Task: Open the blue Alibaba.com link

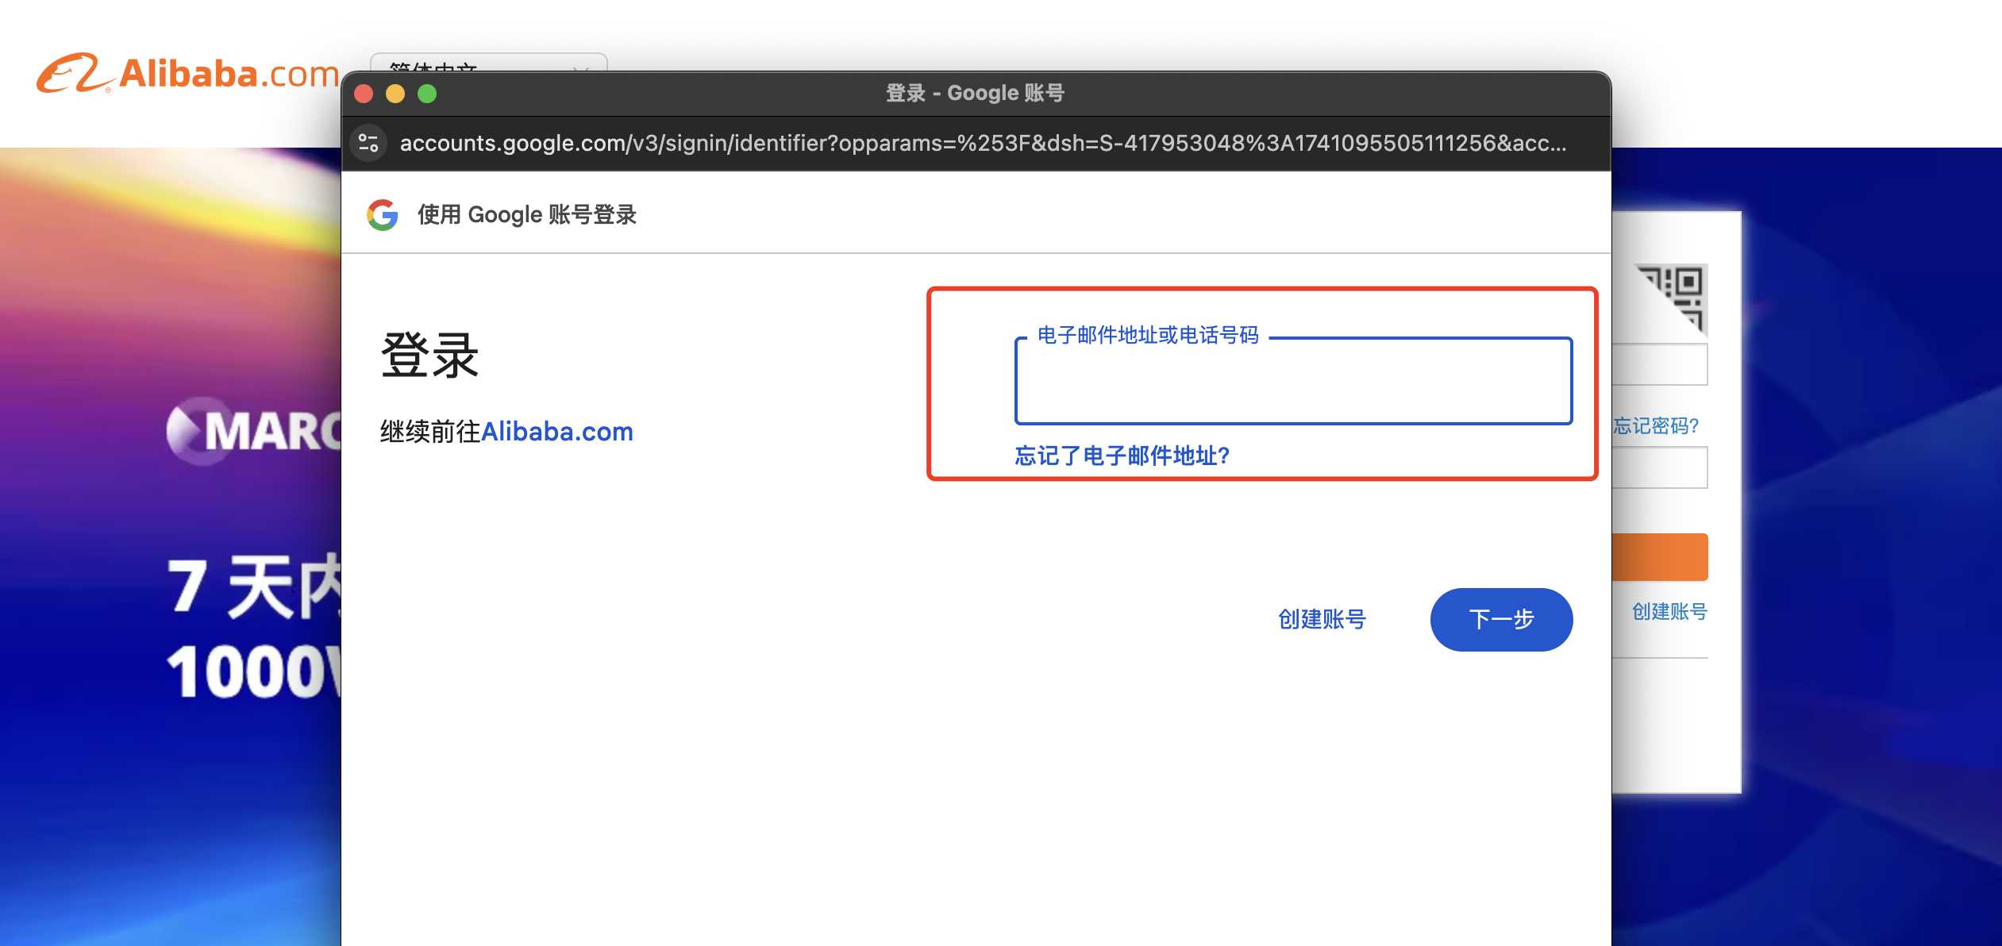Action: [x=556, y=432]
